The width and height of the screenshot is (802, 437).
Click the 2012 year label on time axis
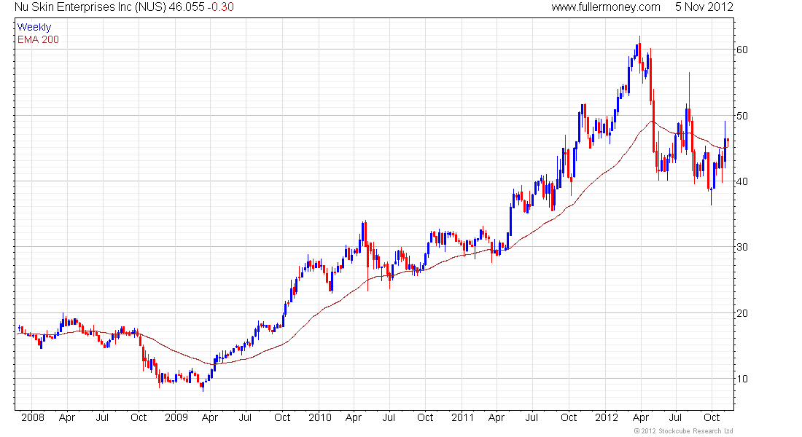[607, 417]
